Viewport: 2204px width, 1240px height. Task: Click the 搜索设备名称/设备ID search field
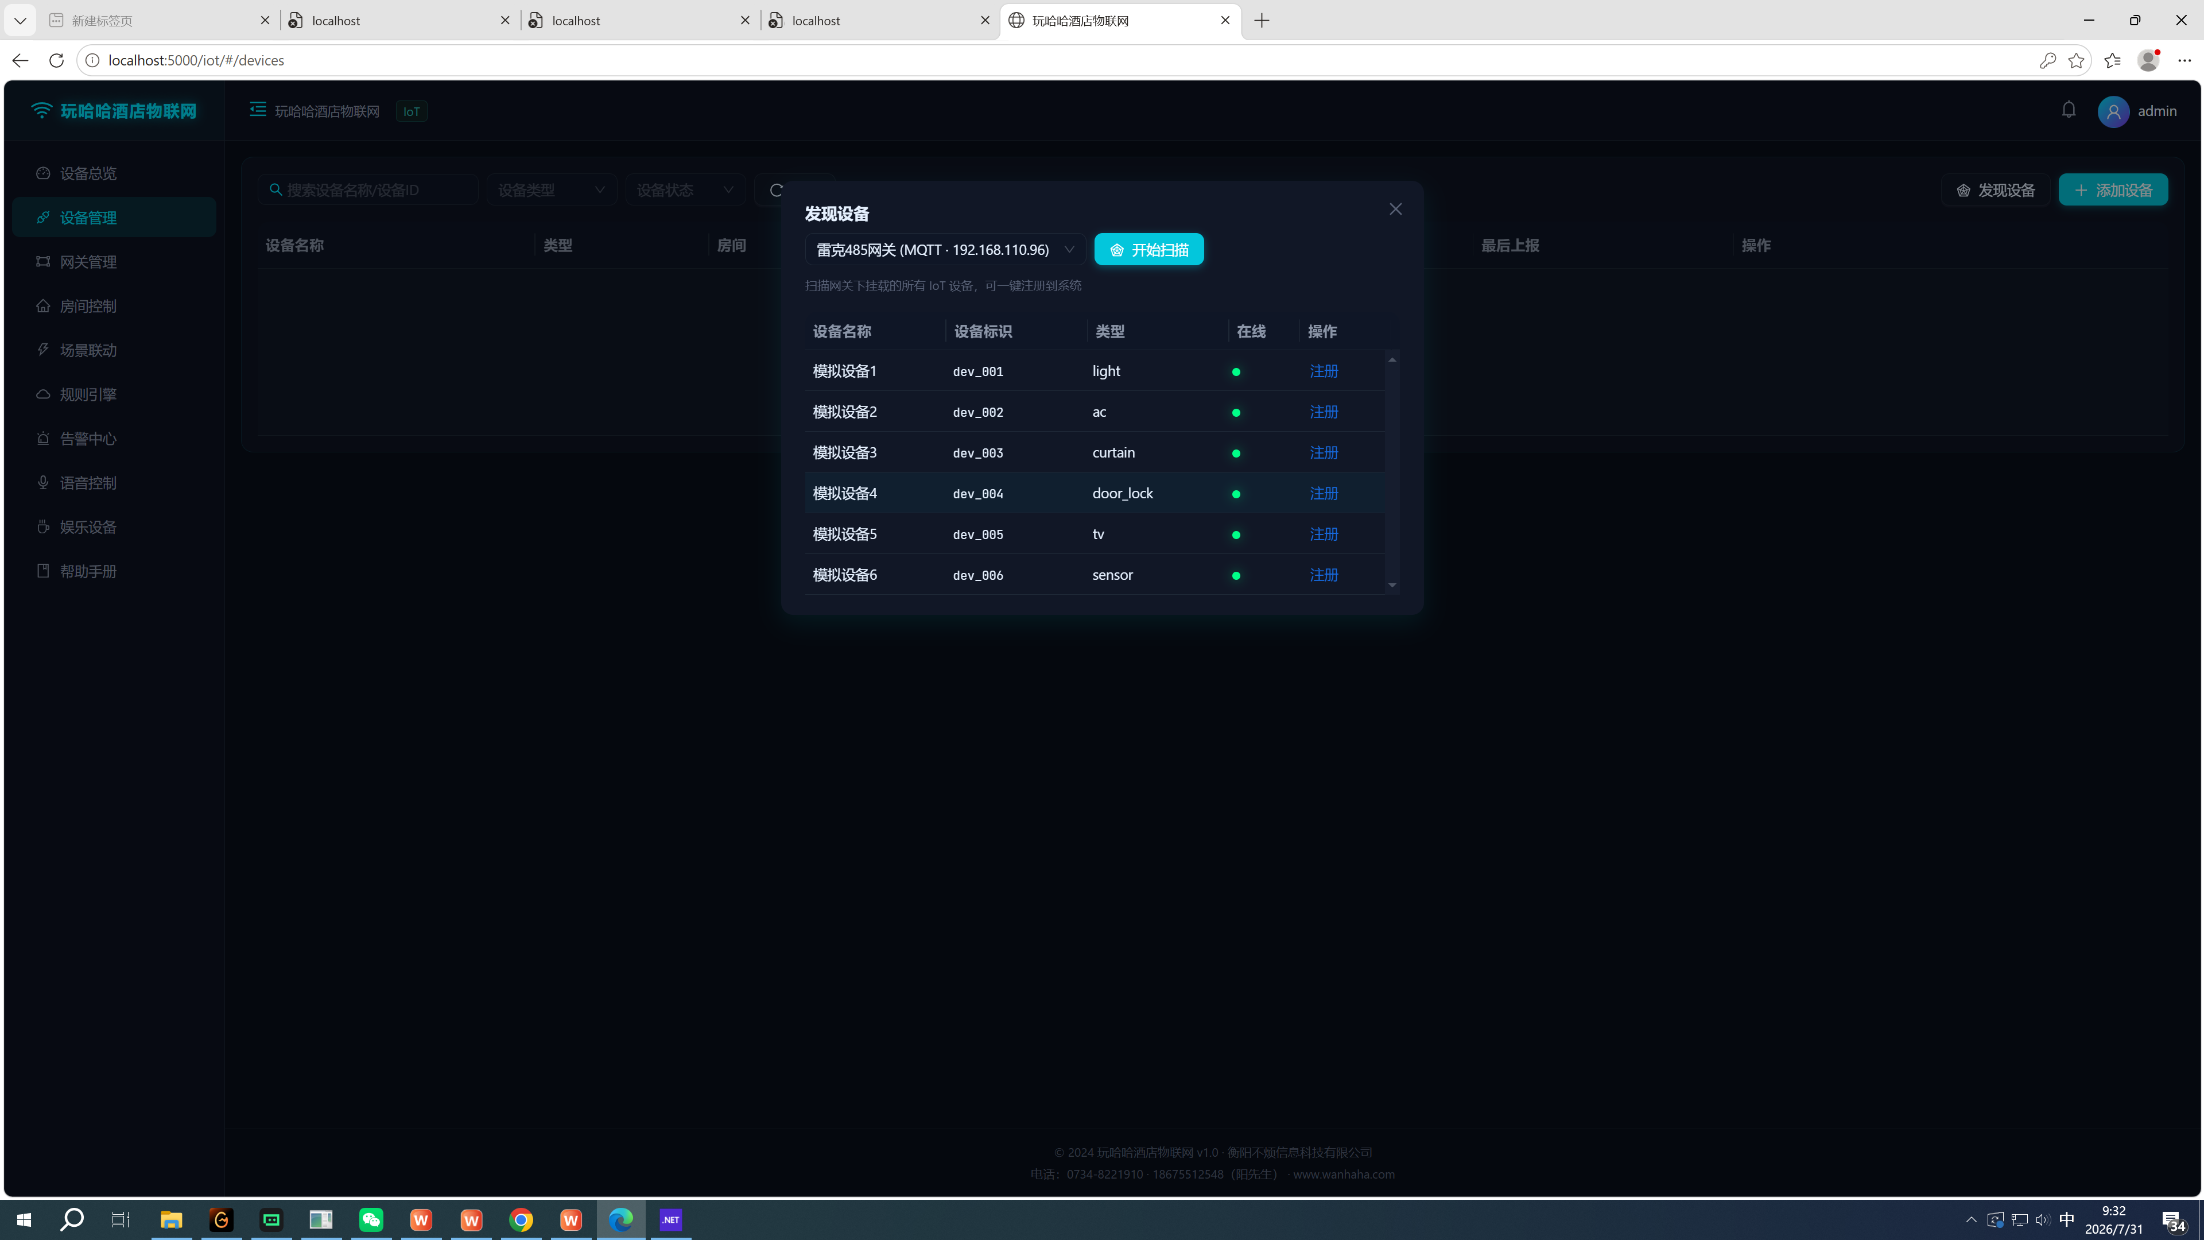coord(368,190)
